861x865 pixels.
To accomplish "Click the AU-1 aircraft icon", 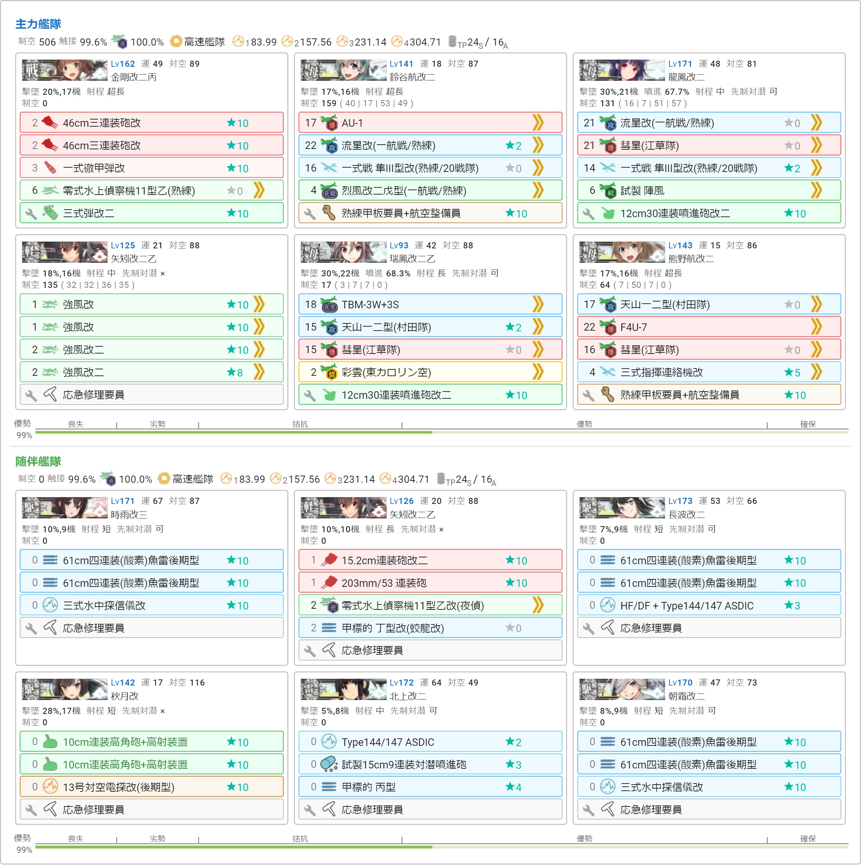I will click(329, 122).
